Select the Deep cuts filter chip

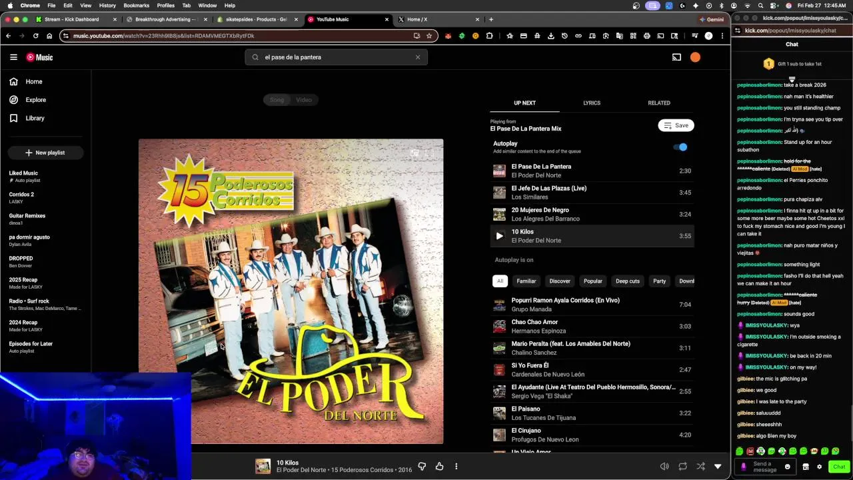click(627, 281)
